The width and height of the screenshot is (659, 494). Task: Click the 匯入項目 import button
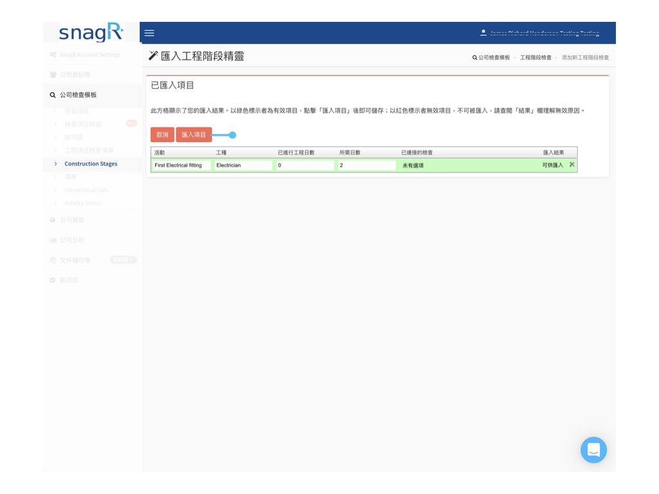(x=194, y=135)
